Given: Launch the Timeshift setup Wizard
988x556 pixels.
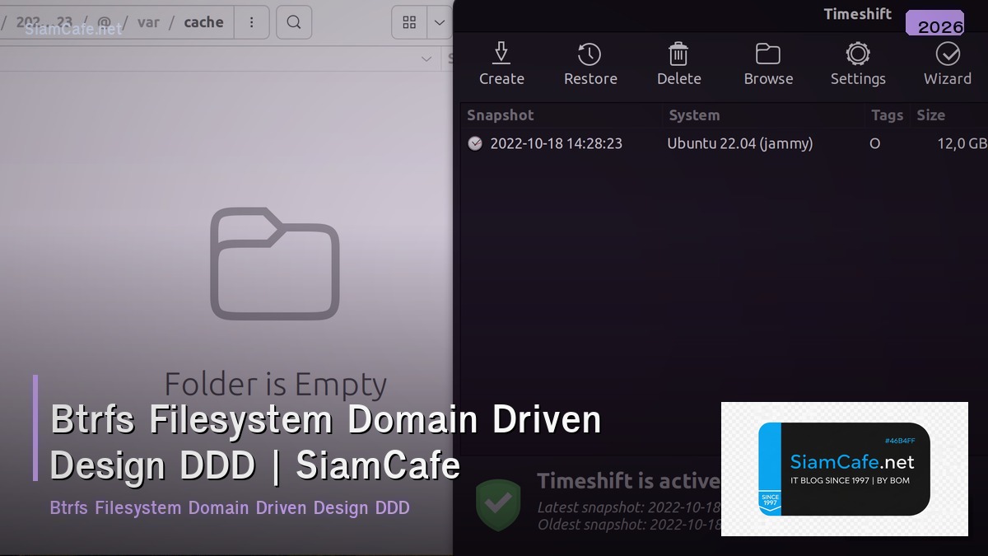Looking at the screenshot, I should (x=948, y=65).
